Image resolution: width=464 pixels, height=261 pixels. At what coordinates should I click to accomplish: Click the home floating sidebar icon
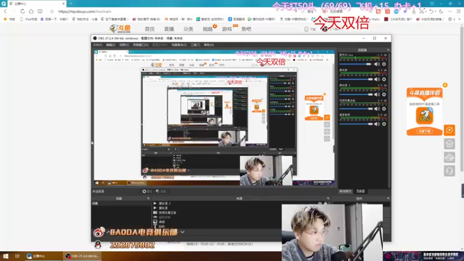point(449,144)
